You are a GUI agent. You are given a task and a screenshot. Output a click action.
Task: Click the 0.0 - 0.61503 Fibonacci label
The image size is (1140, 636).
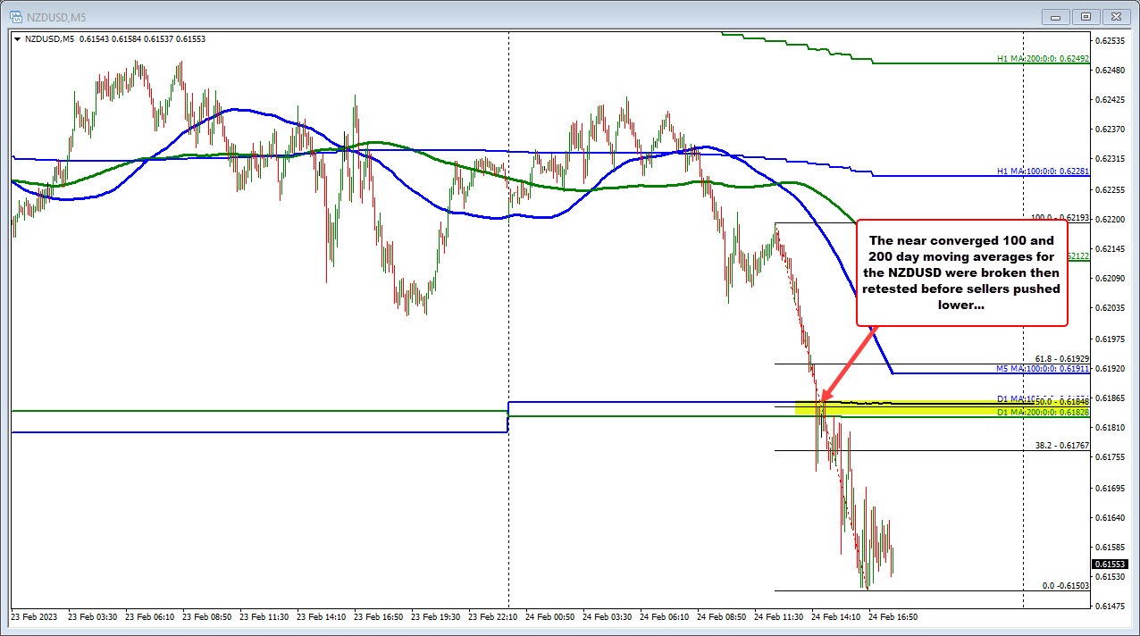[x=1065, y=586]
